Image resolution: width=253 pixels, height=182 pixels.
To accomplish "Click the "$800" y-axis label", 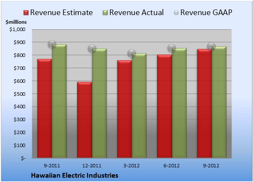I will (x=19, y=55).
